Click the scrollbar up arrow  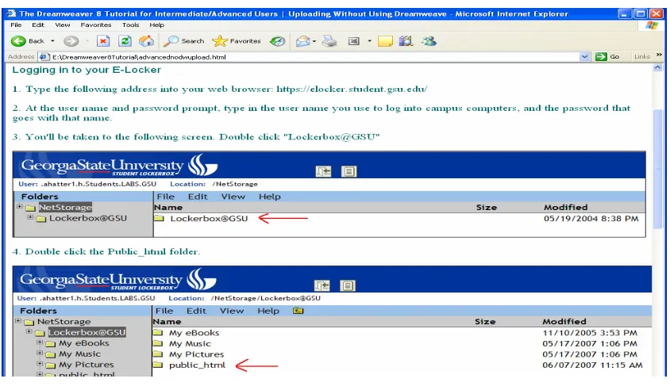(658, 67)
